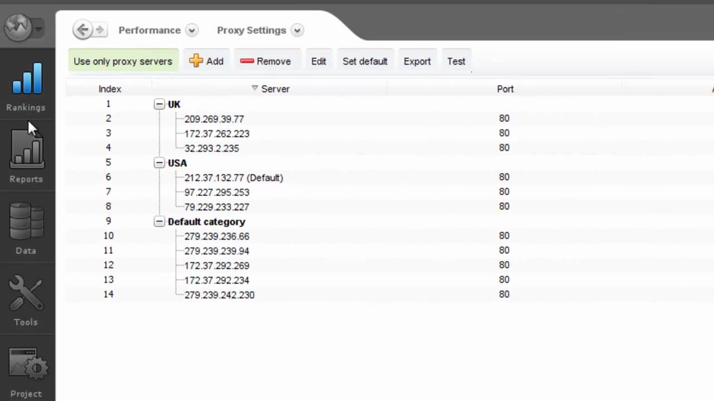This screenshot has height=401, width=714.
Task: Collapse the UK proxy group
Action: pyautogui.click(x=160, y=104)
